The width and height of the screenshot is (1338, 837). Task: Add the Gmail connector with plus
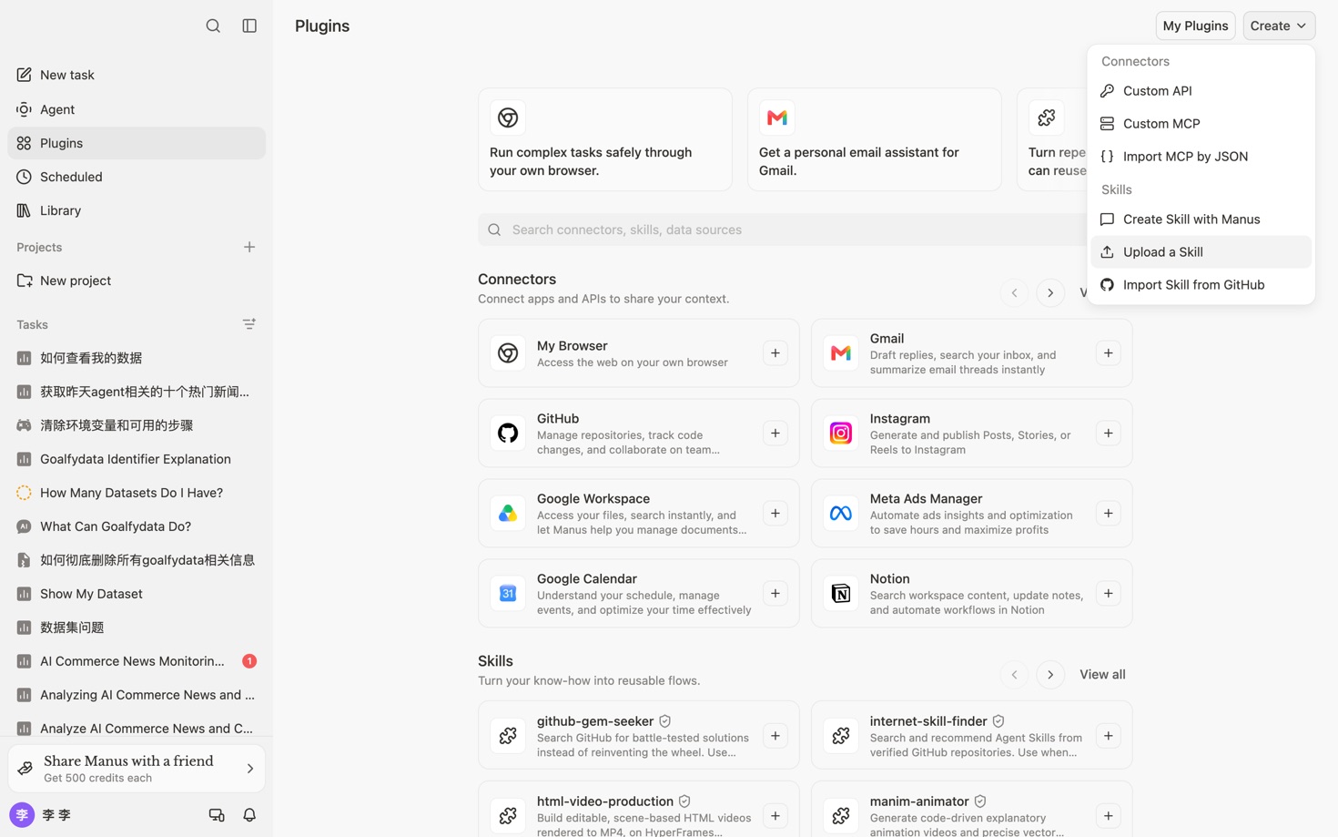coord(1109,353)
